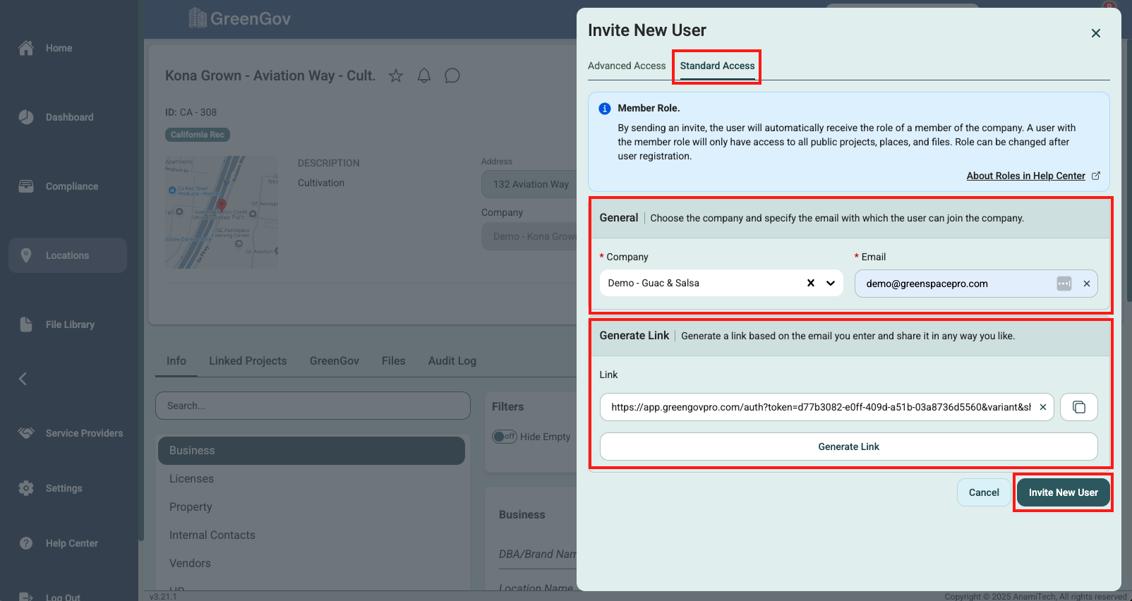Clear the generated link field
Screen dimensions: 1132x601
pyautogui.click(x=1043, y=407)
